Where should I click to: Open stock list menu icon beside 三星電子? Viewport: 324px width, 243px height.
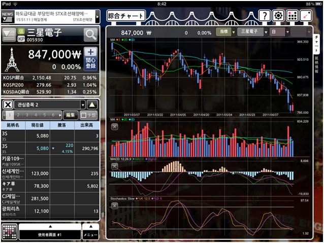9,35
